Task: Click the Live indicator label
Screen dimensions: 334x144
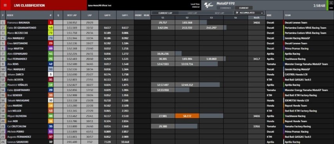Action: pos(331,8)
